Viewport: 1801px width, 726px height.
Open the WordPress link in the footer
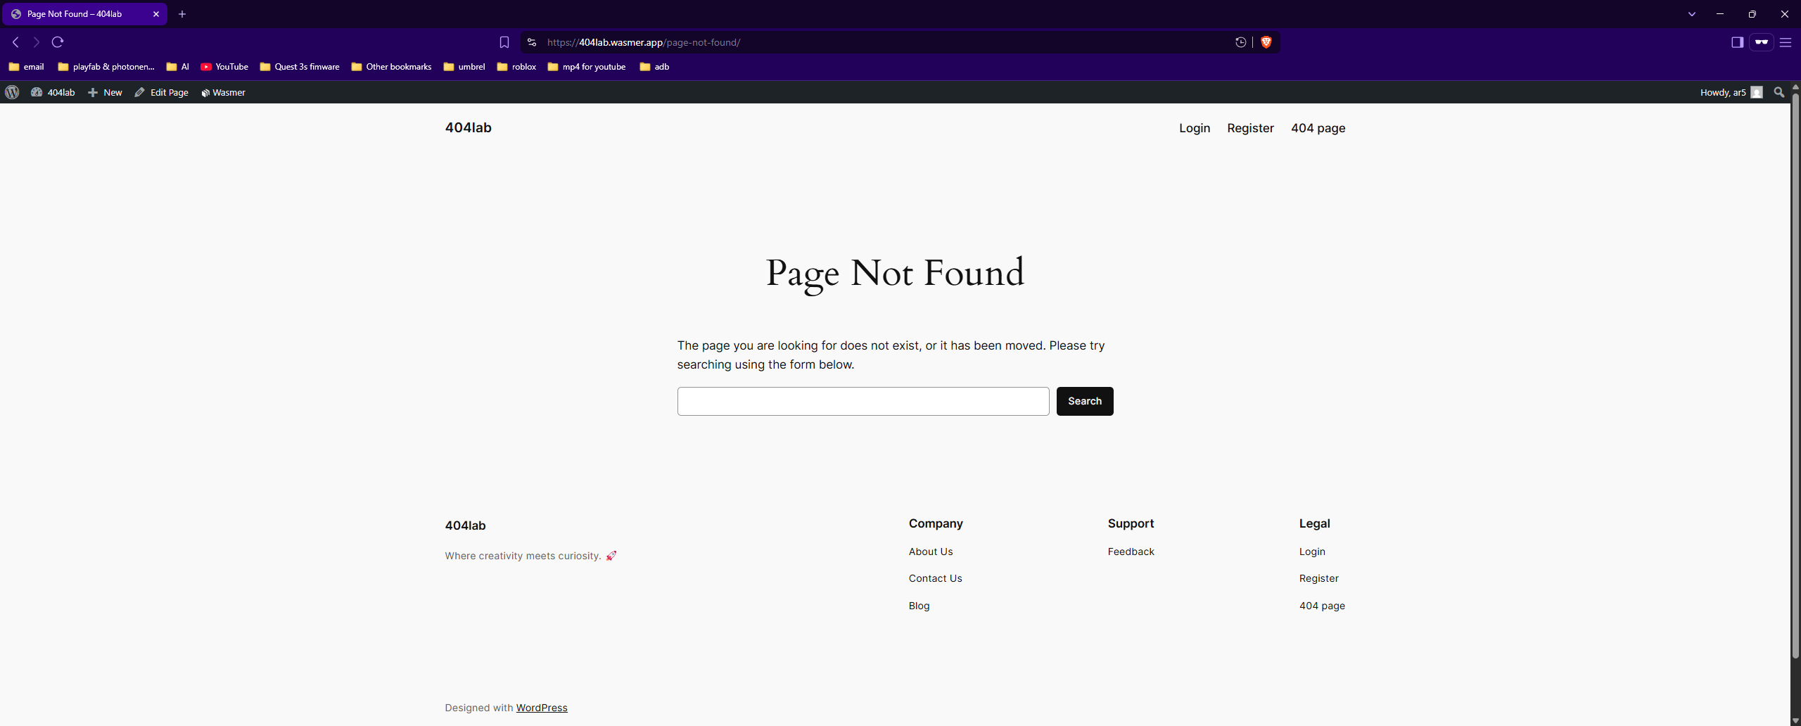(541, 708)
